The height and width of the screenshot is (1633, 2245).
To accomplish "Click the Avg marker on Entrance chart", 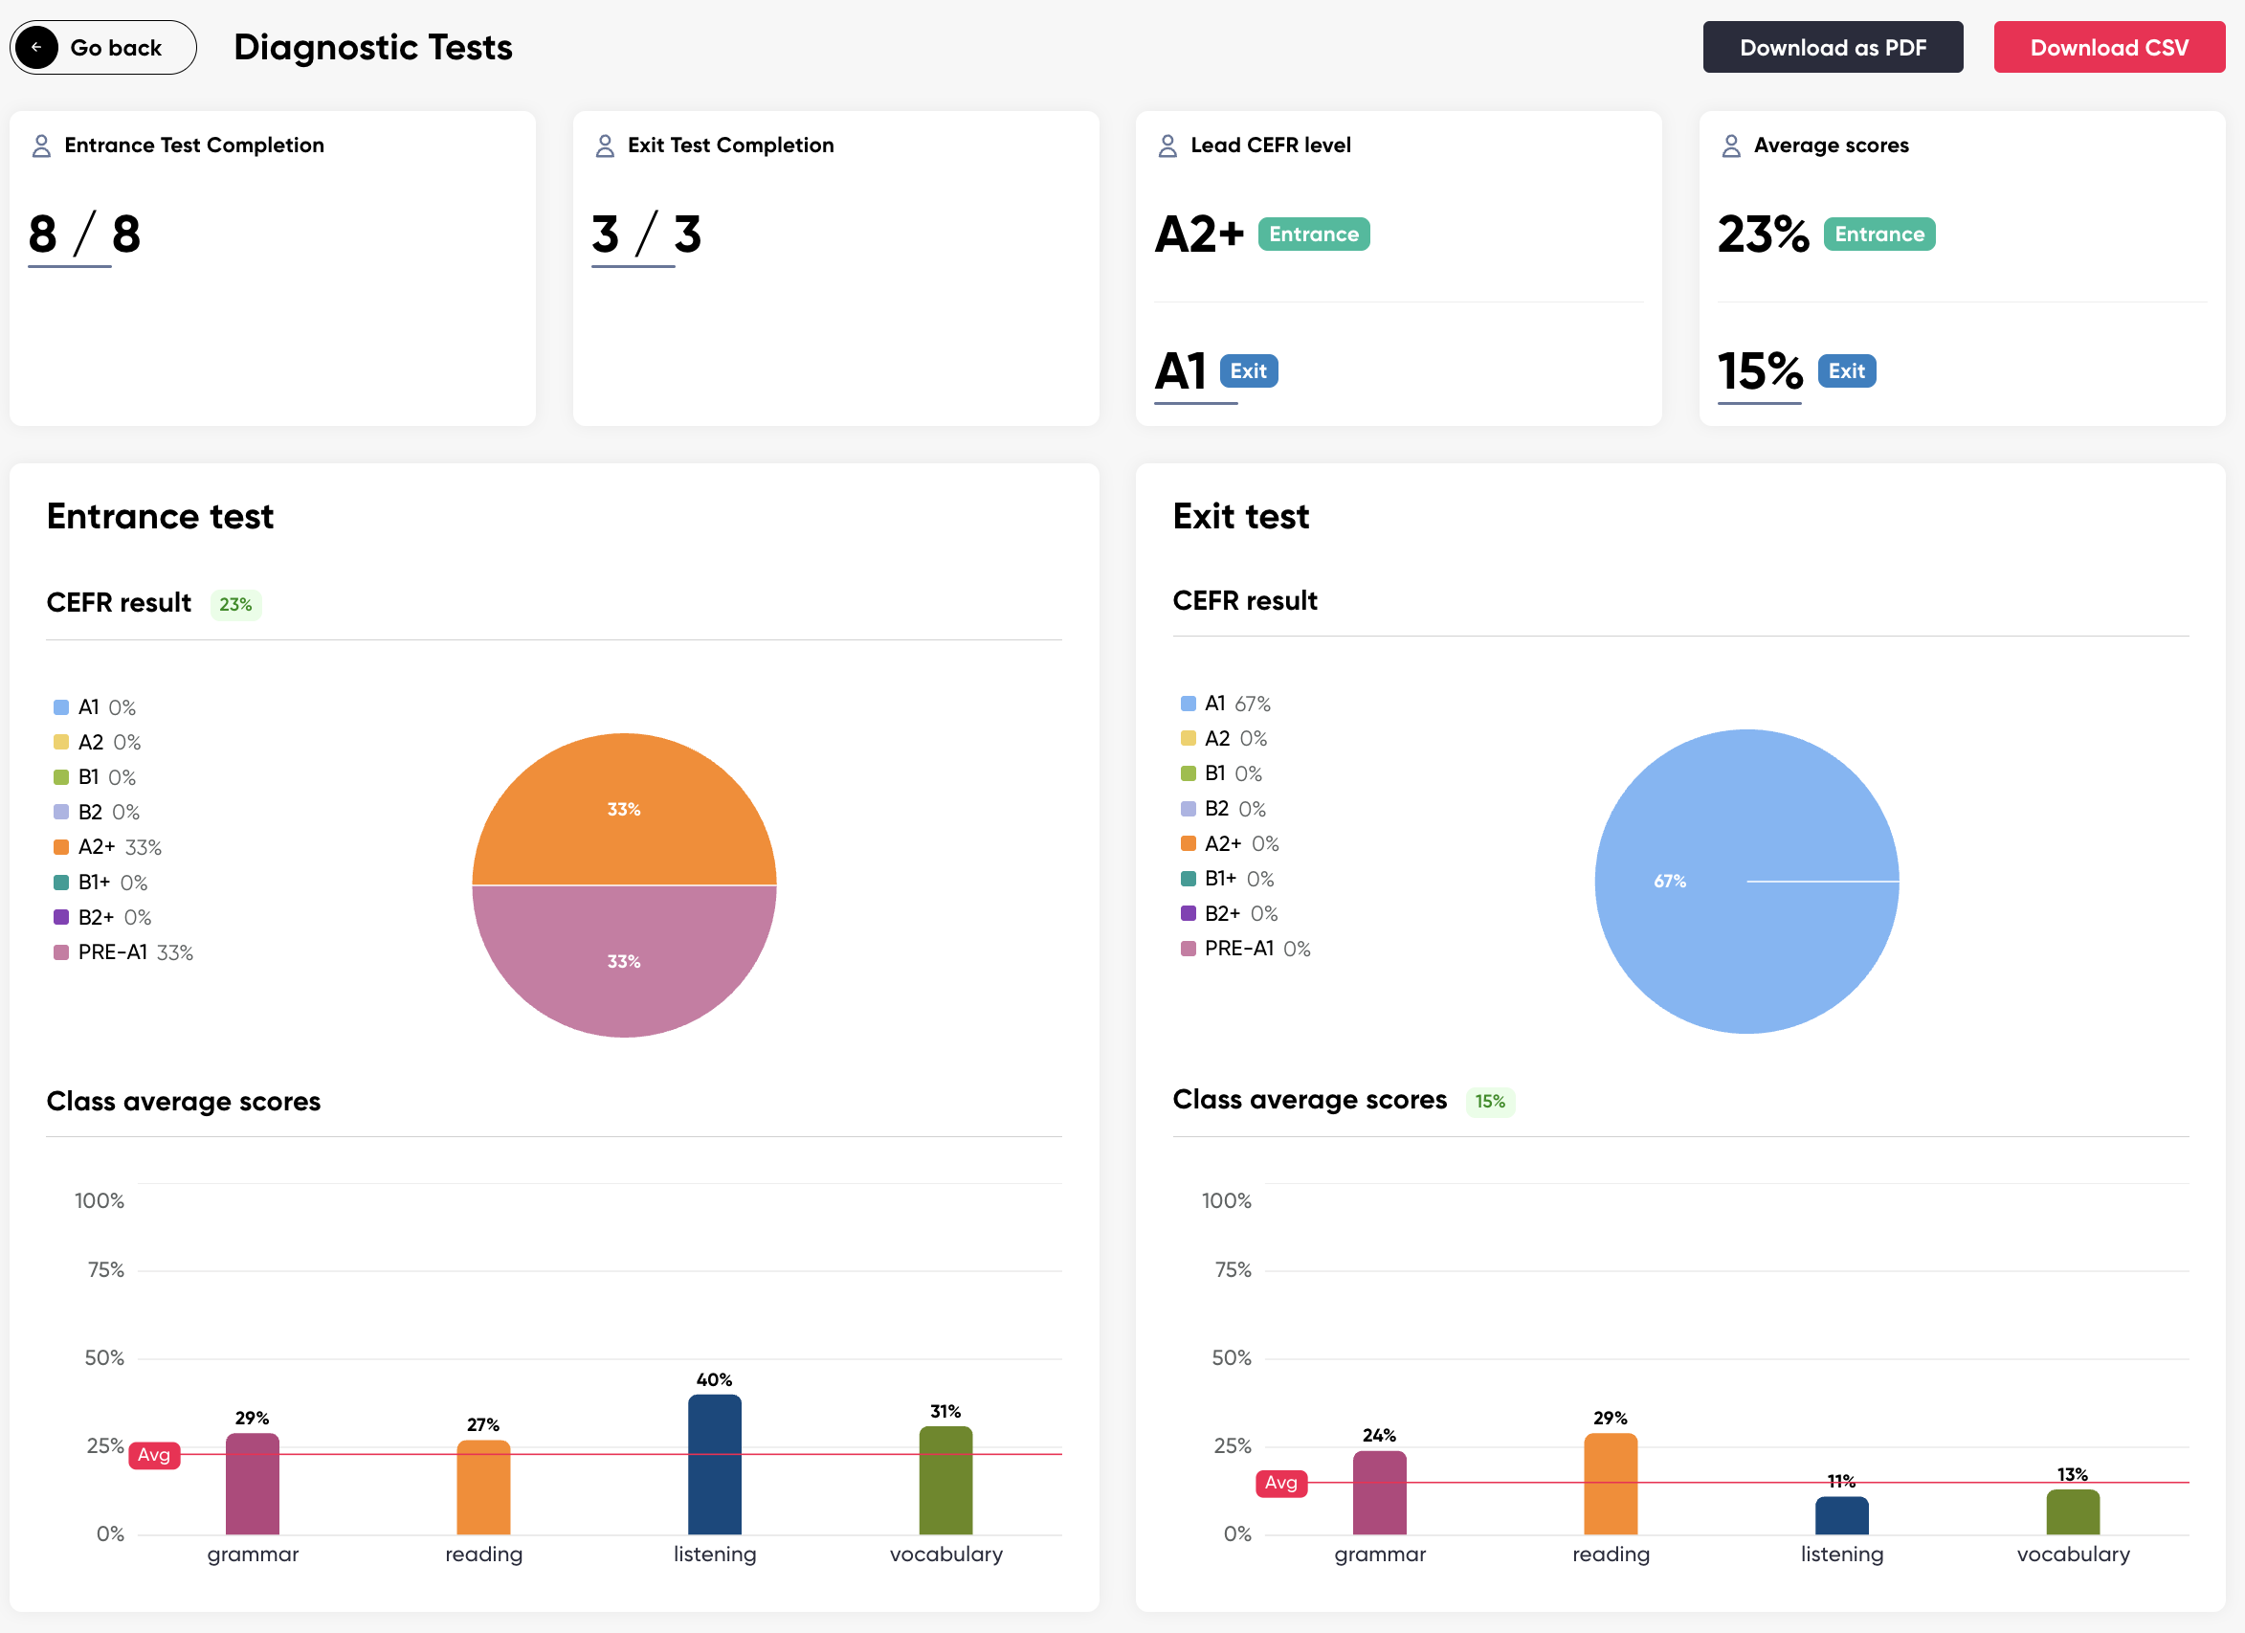I will [154, 1455].
